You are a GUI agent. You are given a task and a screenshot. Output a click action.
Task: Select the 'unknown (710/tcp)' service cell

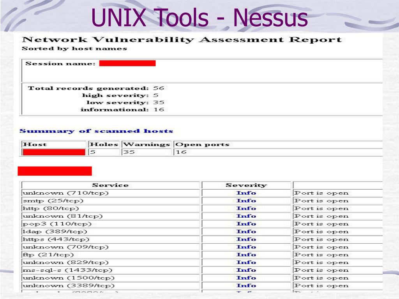[x=111, y=193]
